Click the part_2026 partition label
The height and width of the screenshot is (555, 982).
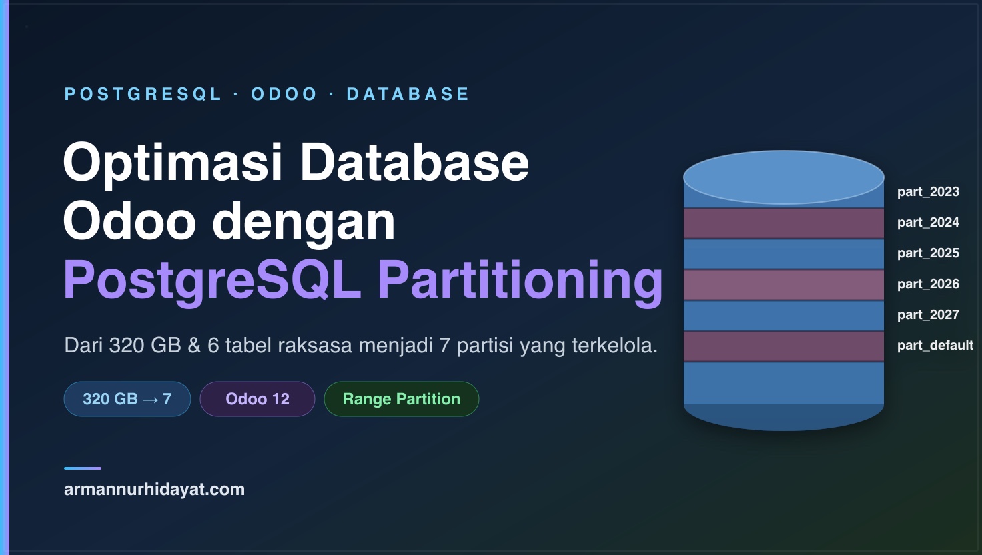point(928,284)
